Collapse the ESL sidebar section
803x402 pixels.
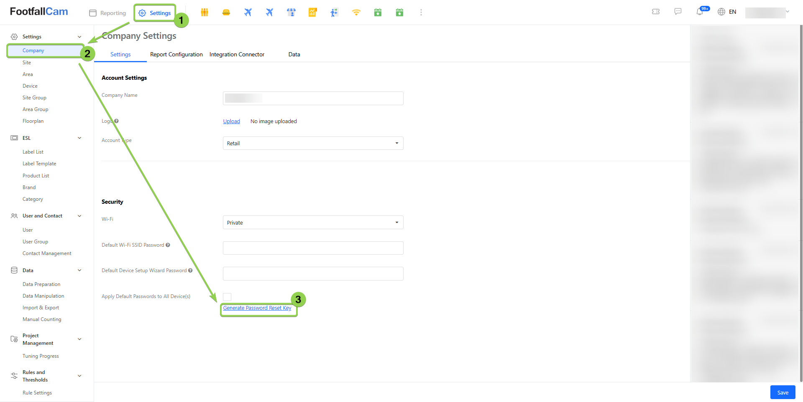pos(79,138)
